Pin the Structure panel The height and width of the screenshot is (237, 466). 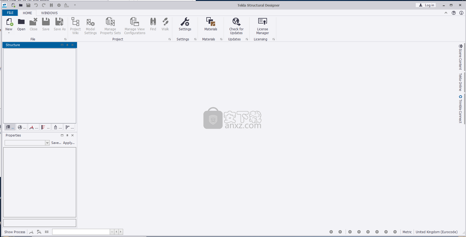click(x=67, y=45)
